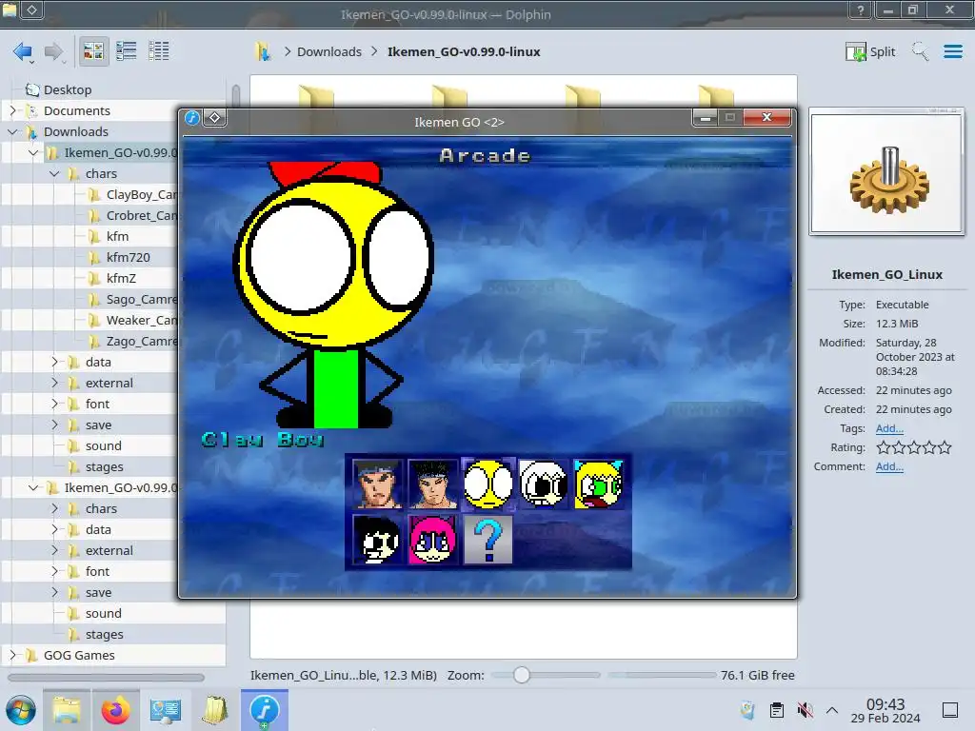Expand hidden system tray icons arrow
Viewport: 975px width, 731px height.
coord(832,710)
